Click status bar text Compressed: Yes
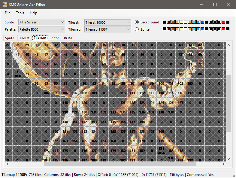236x178 pixels. pos(200,175)
